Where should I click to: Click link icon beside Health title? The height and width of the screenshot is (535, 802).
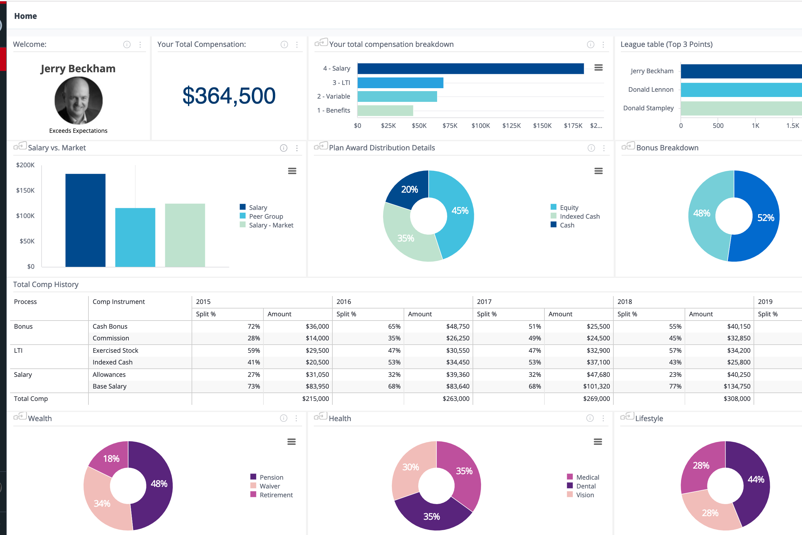point(321,417)
